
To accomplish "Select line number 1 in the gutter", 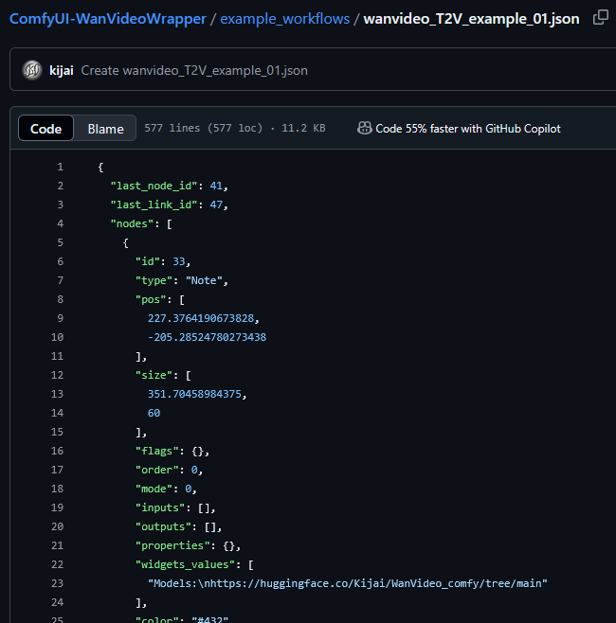I will click(x=60, y=167).
